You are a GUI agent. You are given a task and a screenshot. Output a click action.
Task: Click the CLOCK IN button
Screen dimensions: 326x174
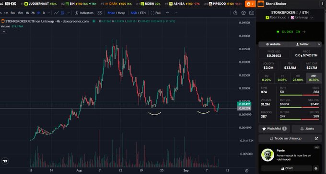pyautogui.click(x=291, y=32)
